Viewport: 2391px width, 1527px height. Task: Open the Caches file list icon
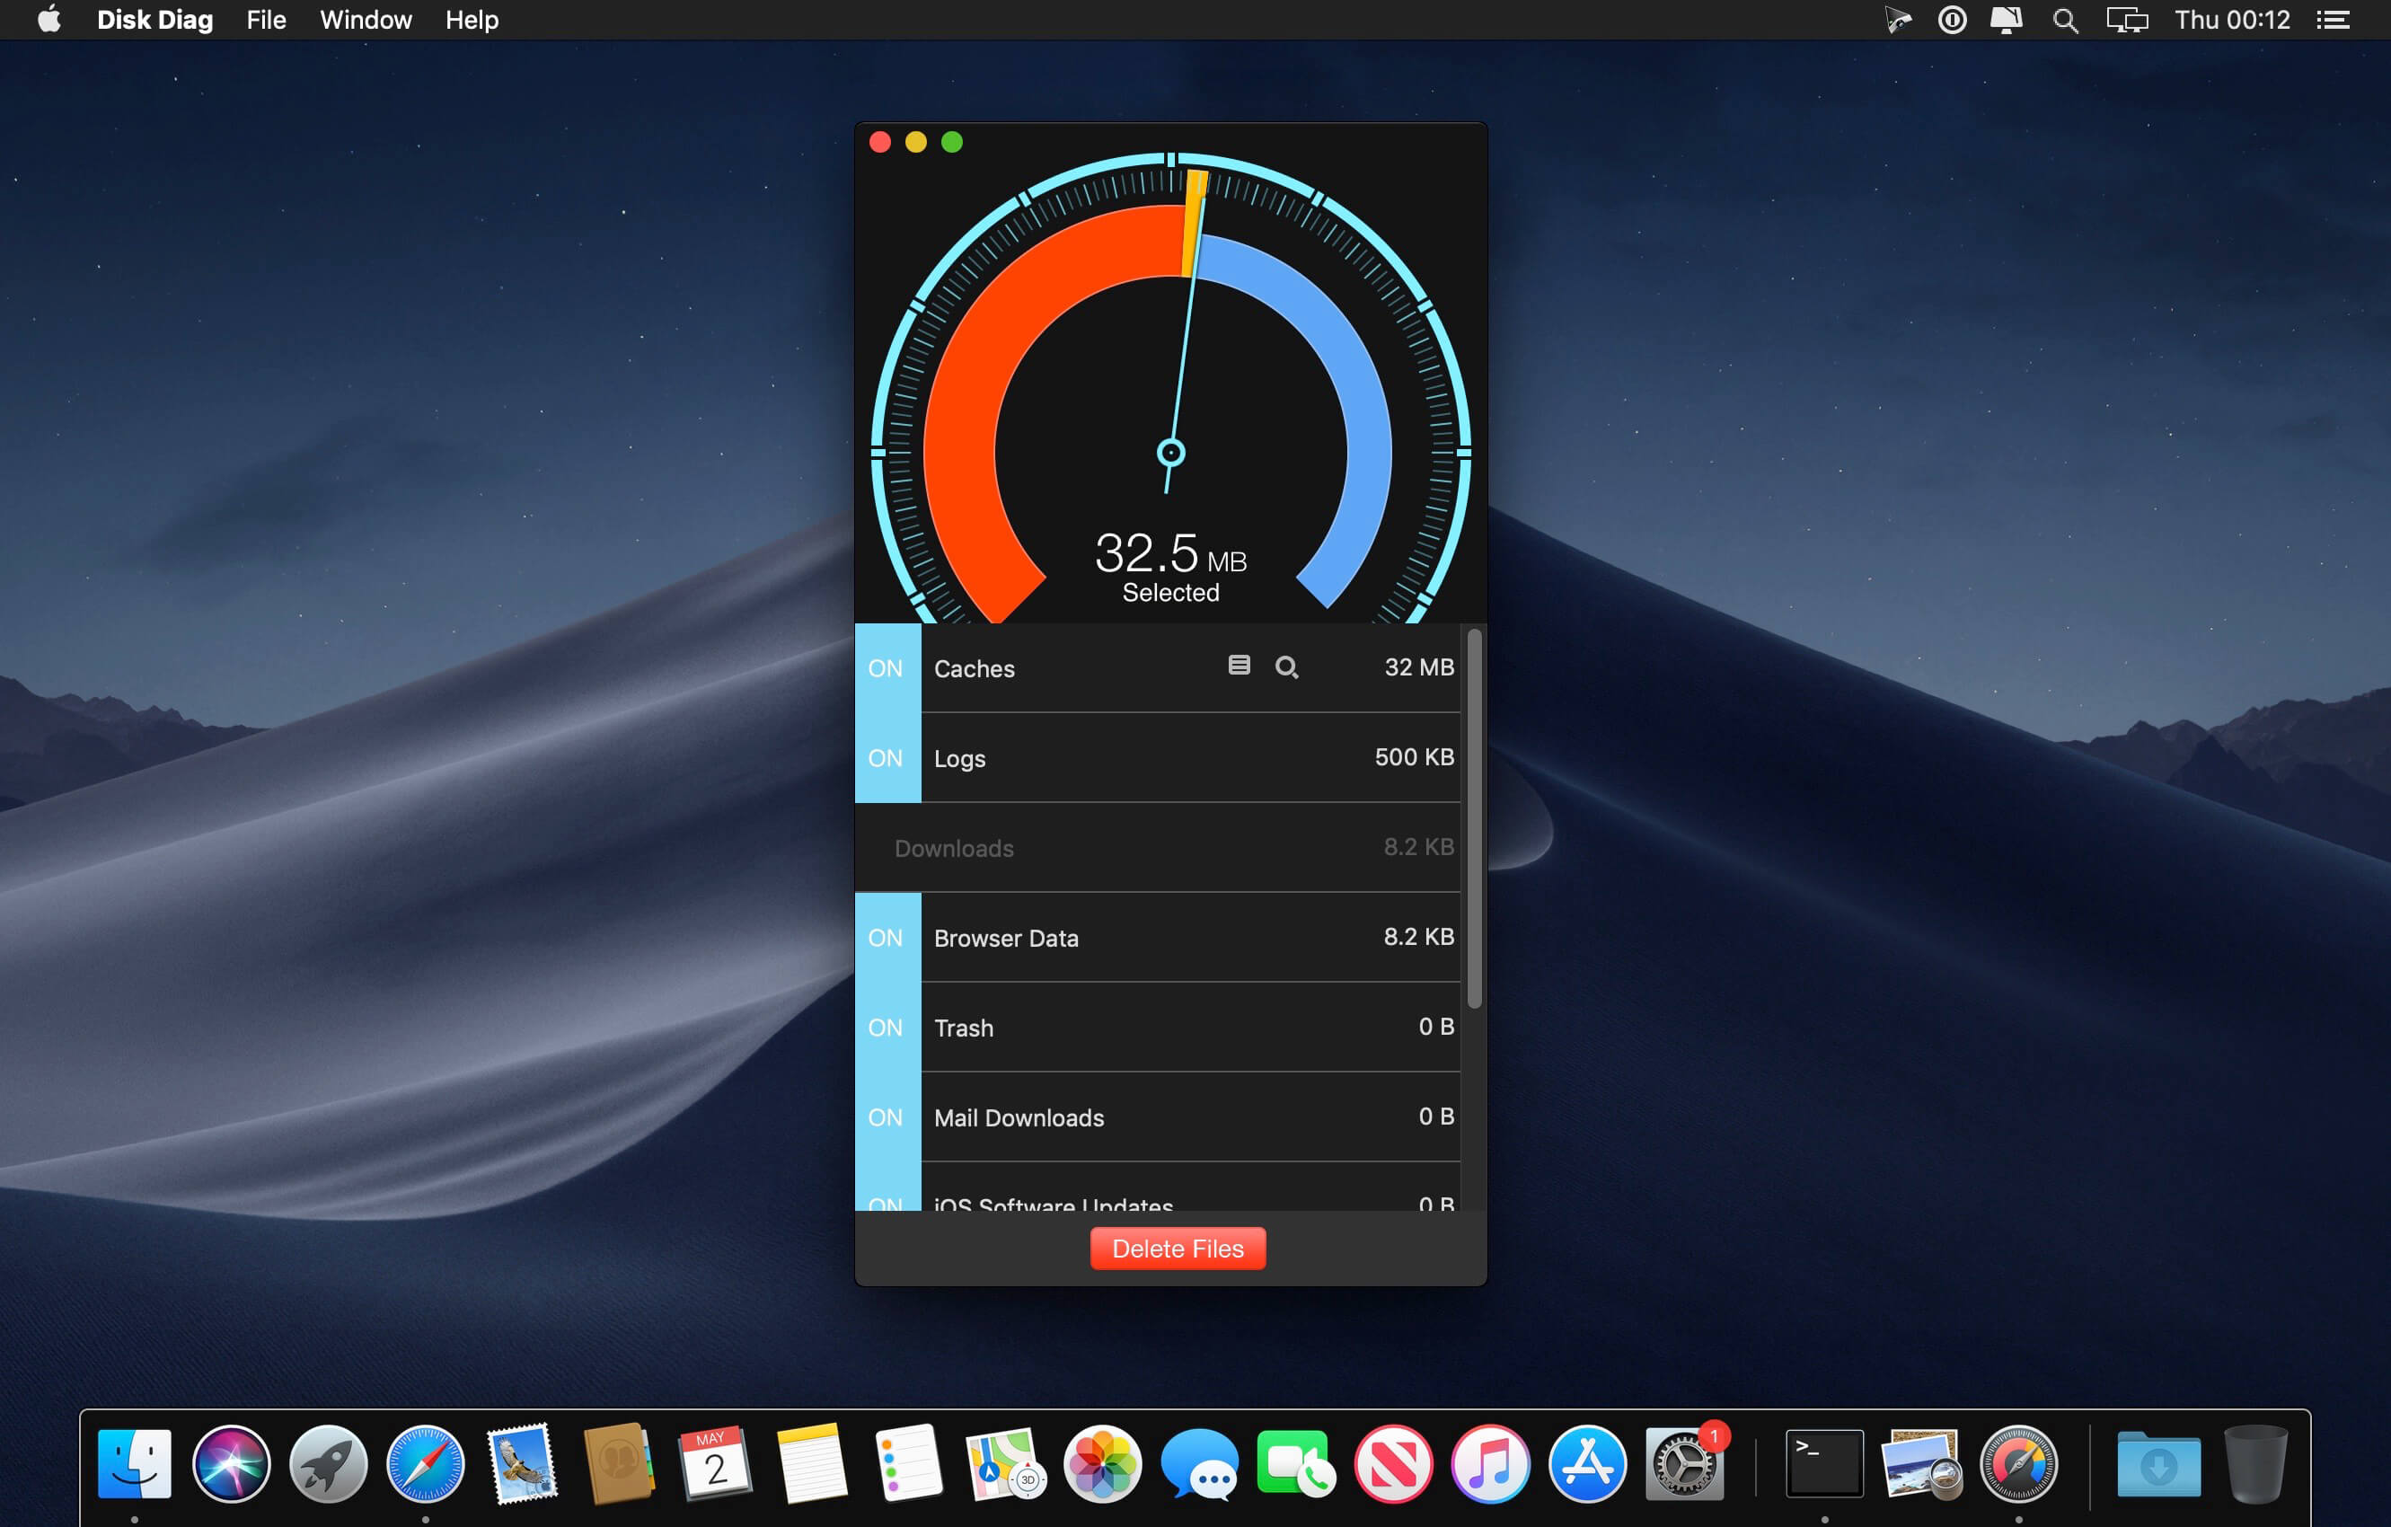[x=1239, y=666]
